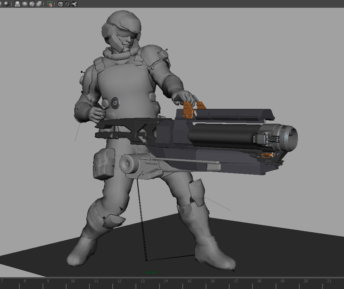Select the hip pouch on the character
Screen dimensions: 344x289
click(x=104, y=164)
